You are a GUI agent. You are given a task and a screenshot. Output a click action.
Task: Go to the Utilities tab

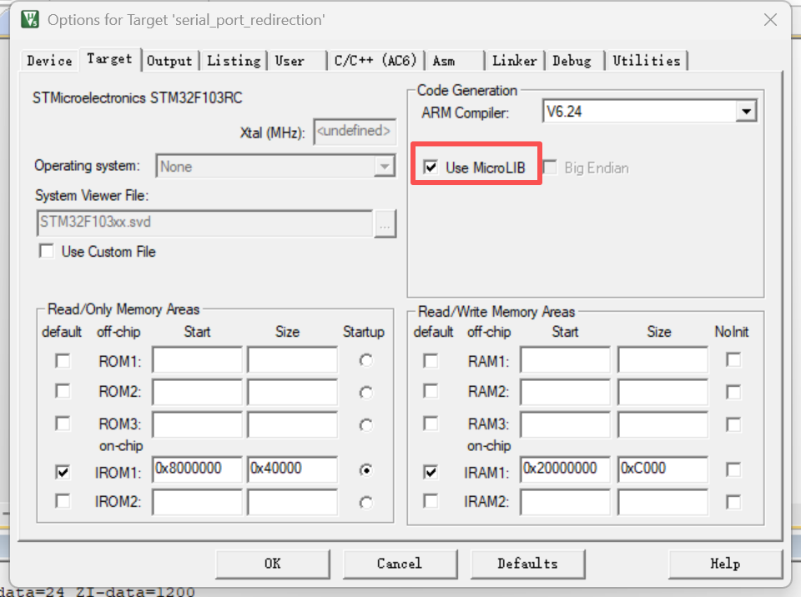[x=646, y=61]
